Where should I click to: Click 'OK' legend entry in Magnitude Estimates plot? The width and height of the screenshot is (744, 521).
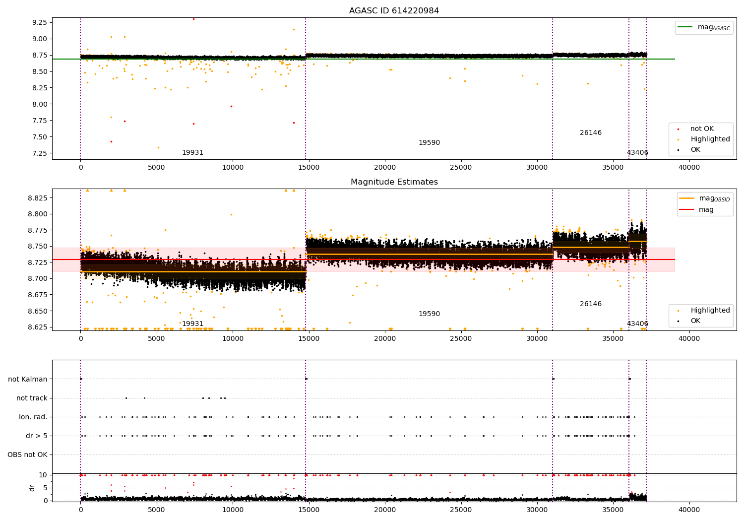coord(695,321)
